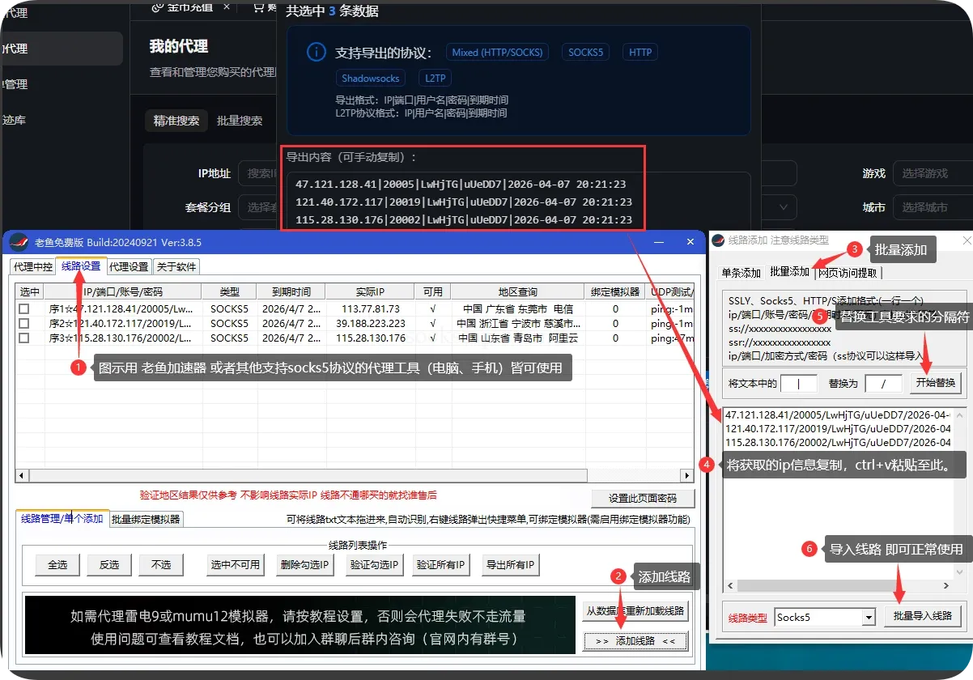Switch to 线路管理/单个添加 tab
Screen dimensions: 973x680
coord(62,518)
